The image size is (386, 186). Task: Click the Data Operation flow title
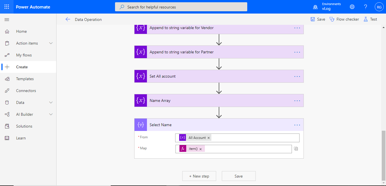tap(88, 19)
